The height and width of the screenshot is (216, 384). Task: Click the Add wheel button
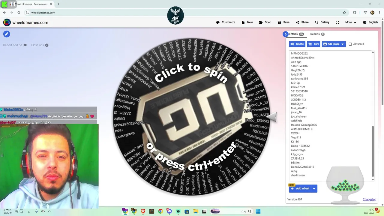point(300,188)
